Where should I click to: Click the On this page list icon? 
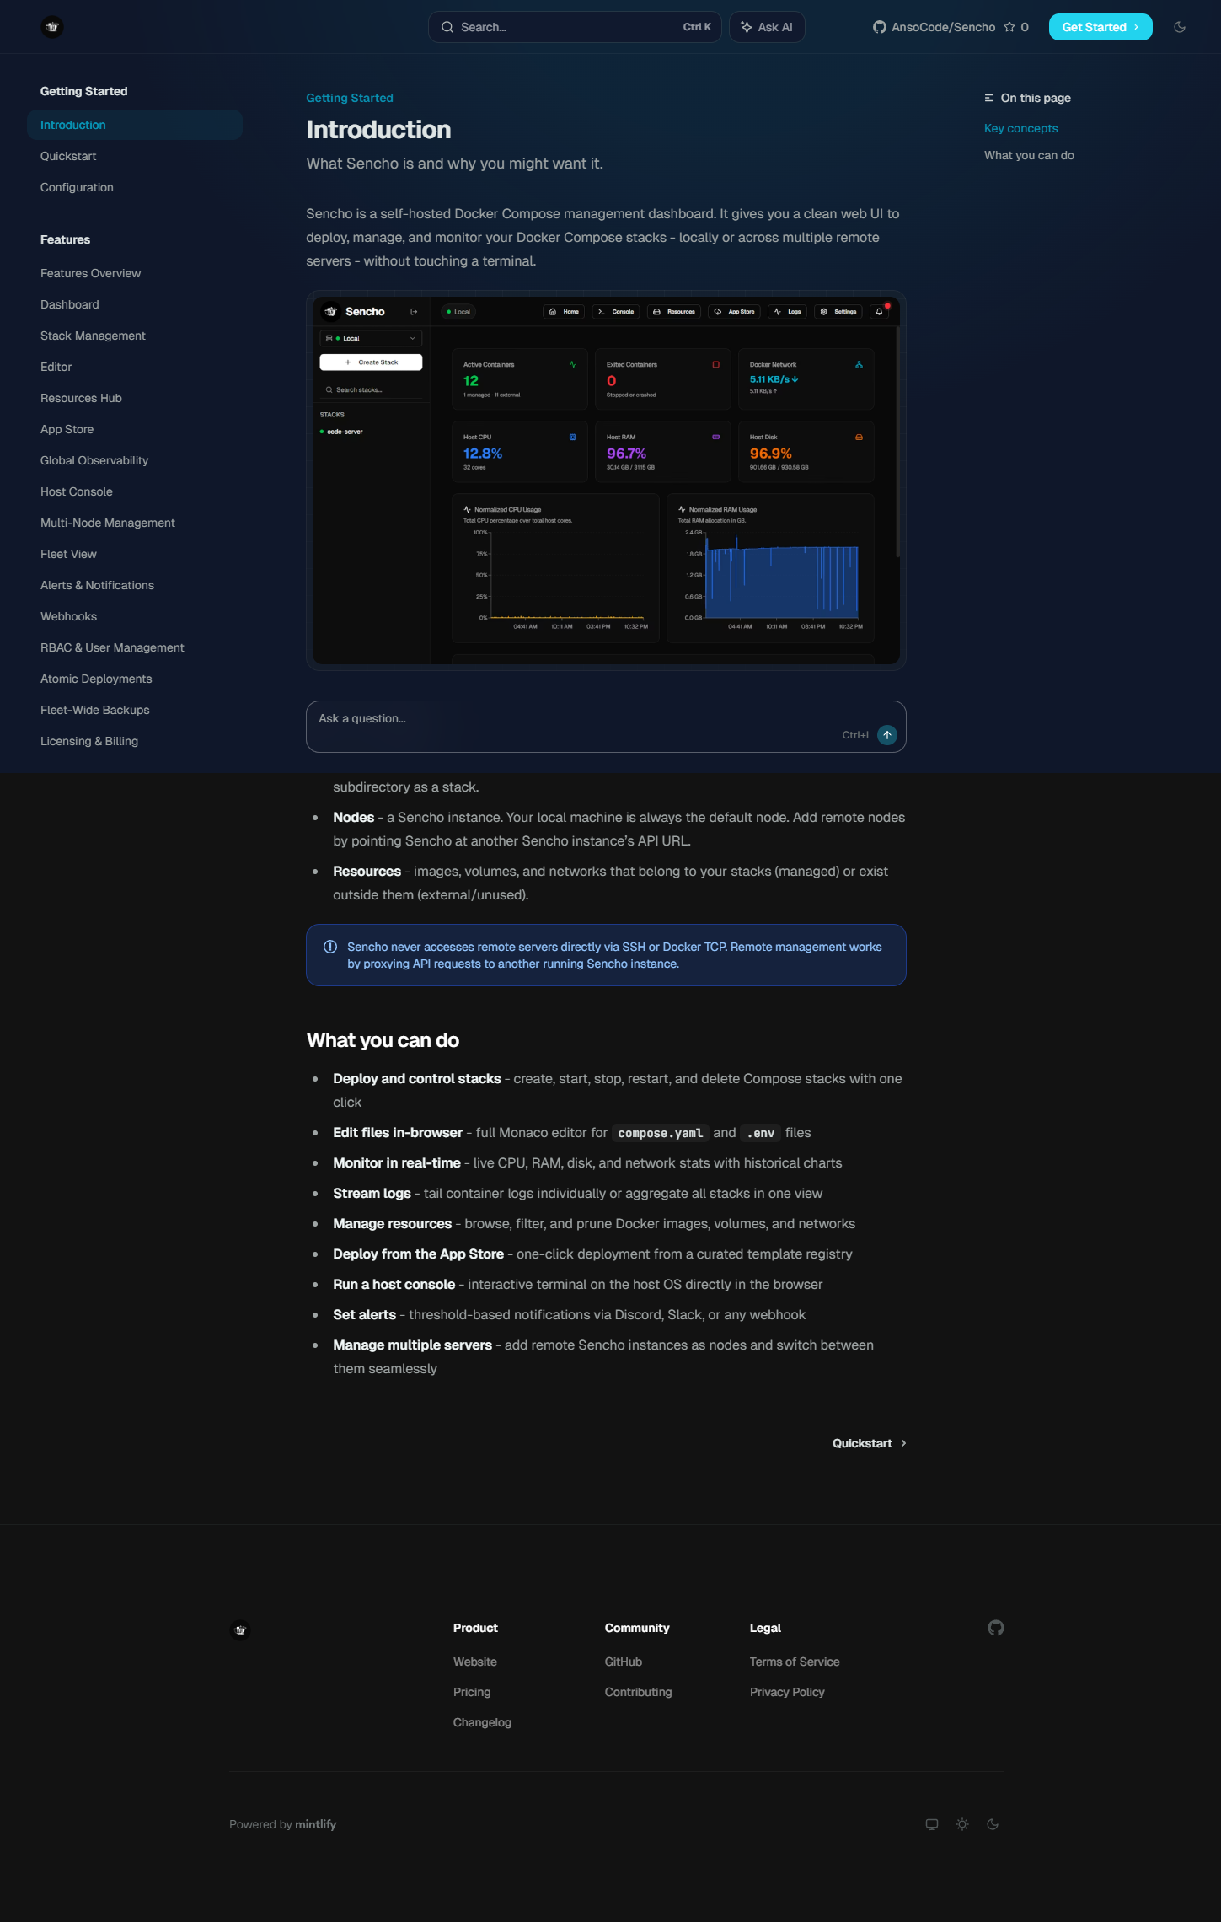click(x=989, y=98)
